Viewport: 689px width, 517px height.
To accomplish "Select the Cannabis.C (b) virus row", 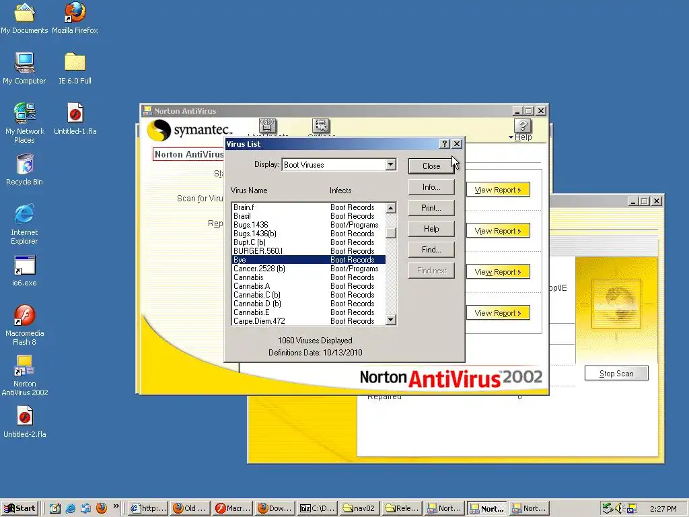I will click(x=308, y=295).
